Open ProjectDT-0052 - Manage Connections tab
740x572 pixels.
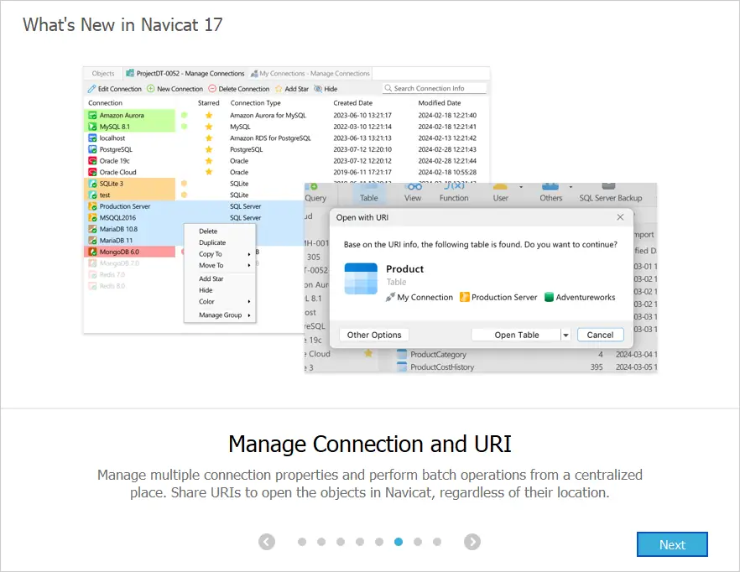tap(185, 74)
